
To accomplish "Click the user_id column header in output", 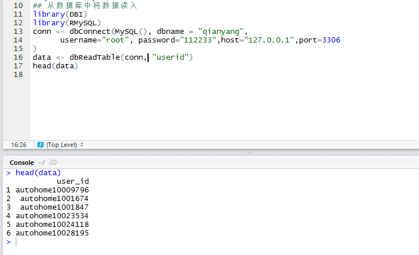I will [73, 181].
